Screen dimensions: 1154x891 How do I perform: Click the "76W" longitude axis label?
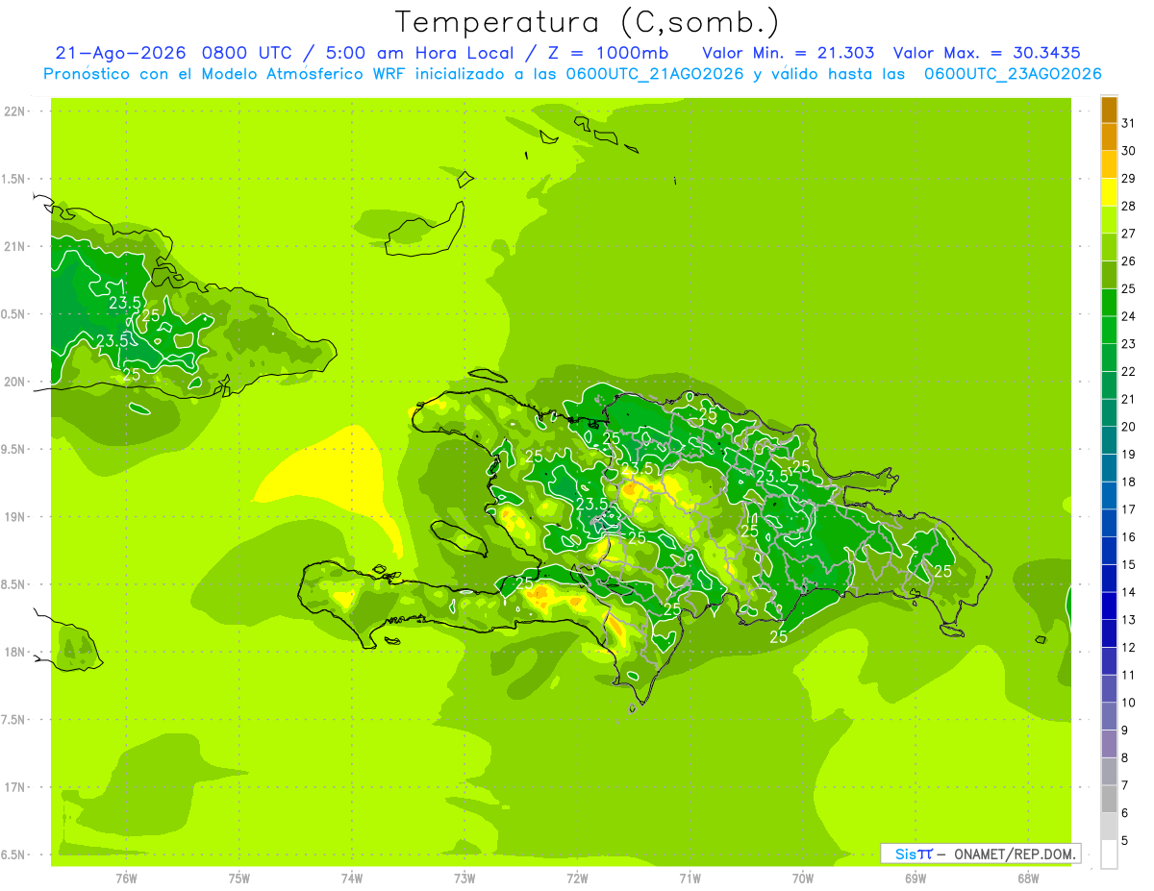126,878
